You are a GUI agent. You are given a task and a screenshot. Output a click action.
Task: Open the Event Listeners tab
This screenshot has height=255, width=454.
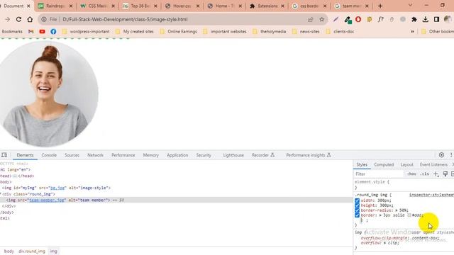433,164
